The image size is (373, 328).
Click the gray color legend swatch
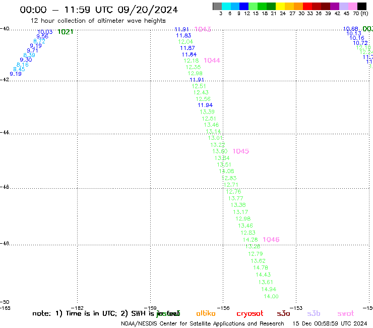click(217, 6)
